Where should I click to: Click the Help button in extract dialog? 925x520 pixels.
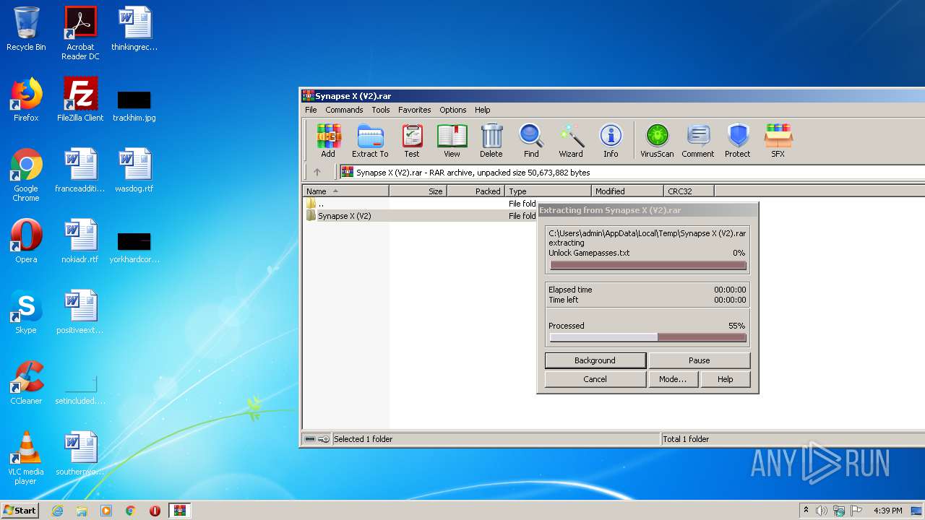point(725,379)
